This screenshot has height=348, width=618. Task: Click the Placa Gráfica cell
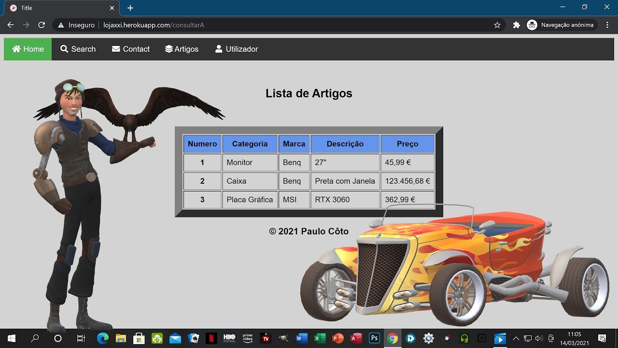coord(250,200)
